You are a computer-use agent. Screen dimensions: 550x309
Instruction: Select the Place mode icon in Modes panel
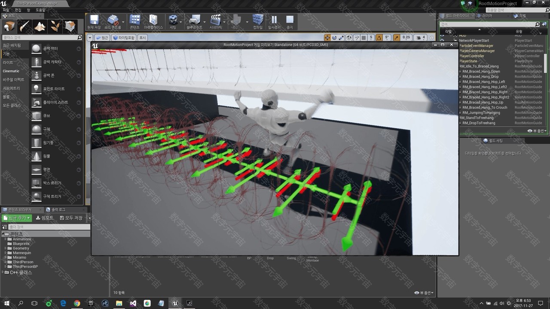(9, 27)
